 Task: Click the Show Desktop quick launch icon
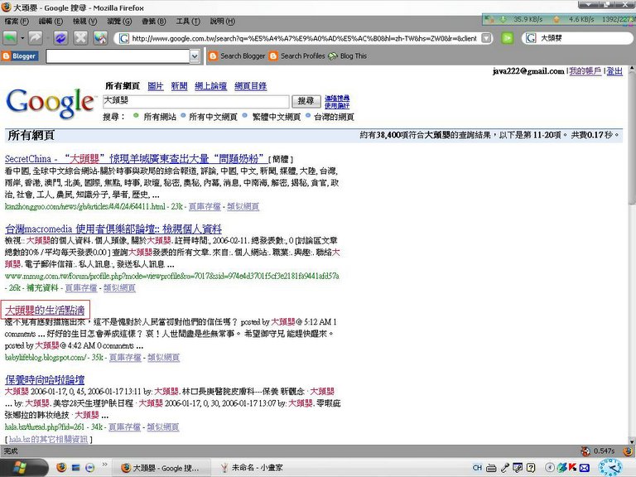(76, 468)
